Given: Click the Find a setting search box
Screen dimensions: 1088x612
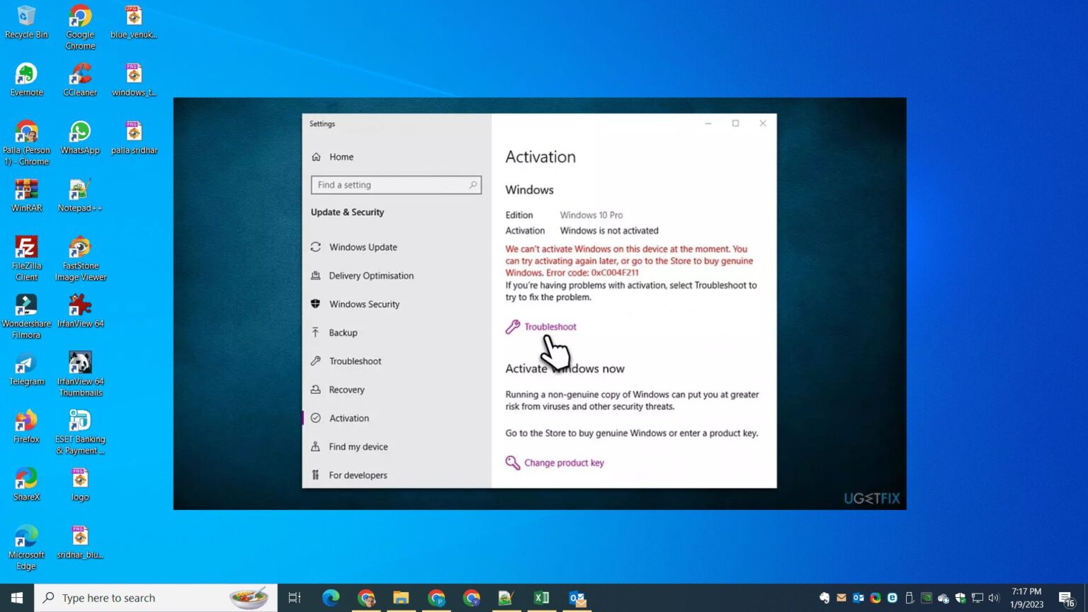Looking at the screenshot, I should pos(395,184).
